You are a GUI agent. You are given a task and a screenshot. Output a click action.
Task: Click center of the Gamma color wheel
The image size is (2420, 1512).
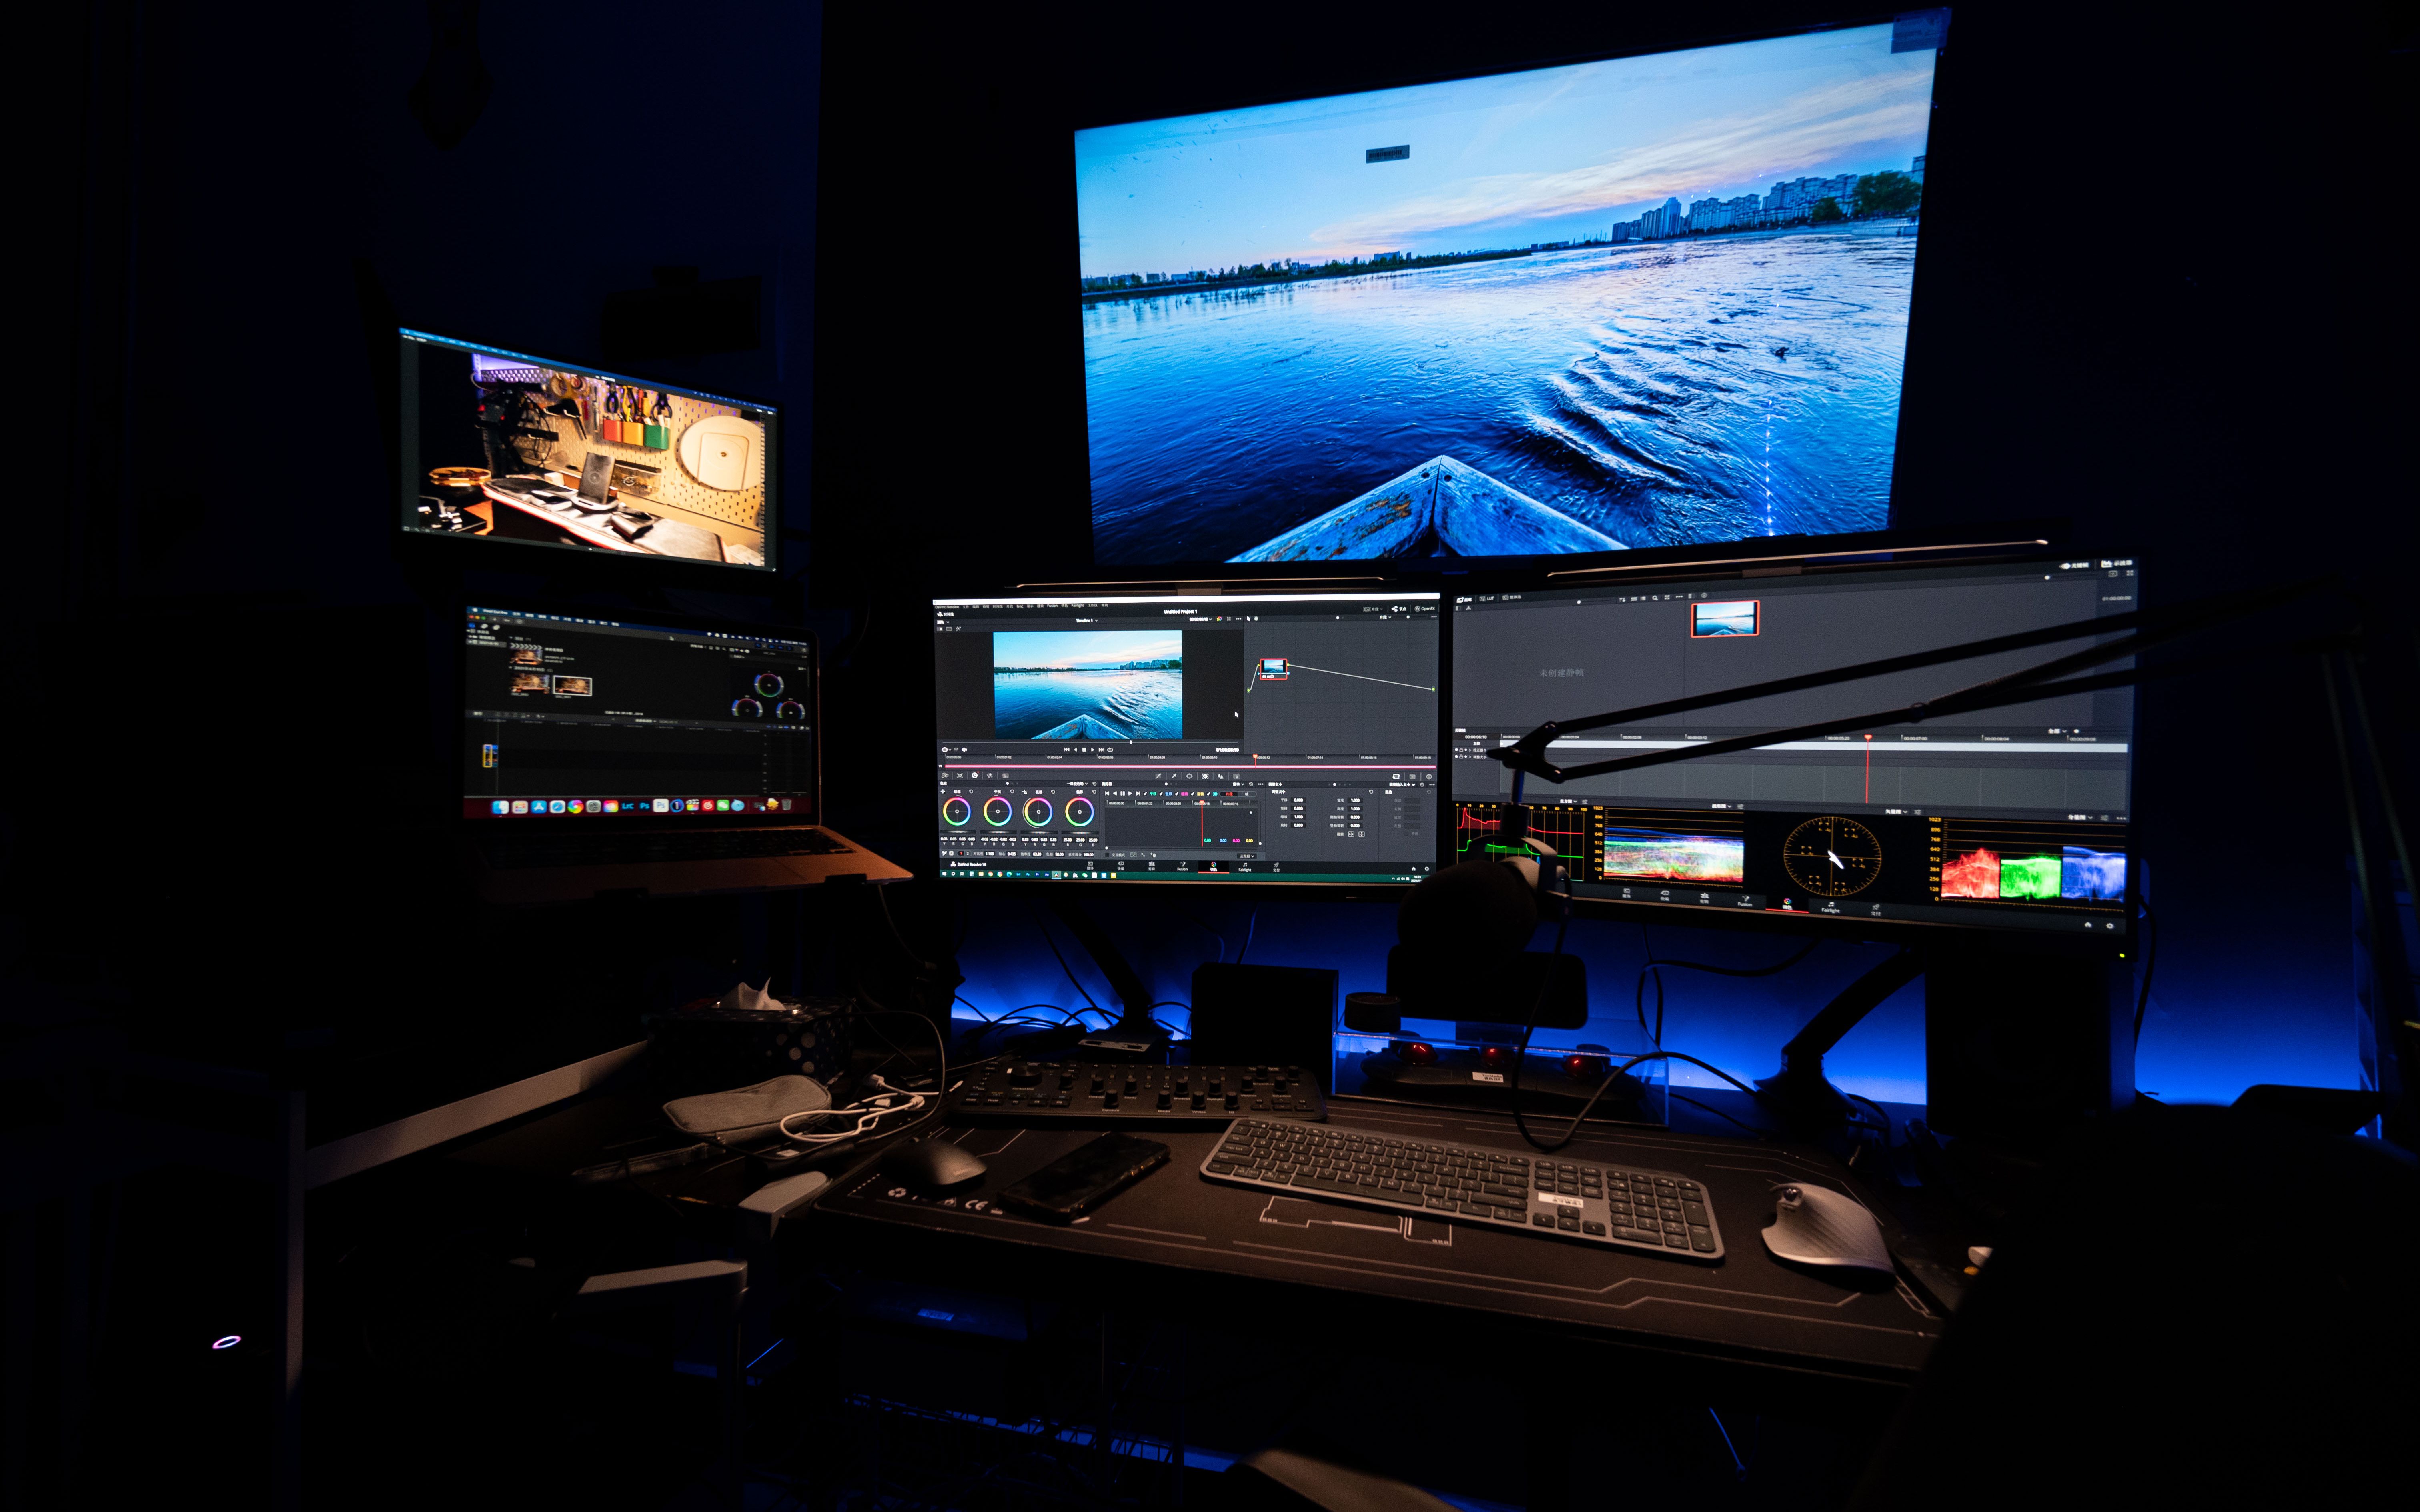[998, 812]
